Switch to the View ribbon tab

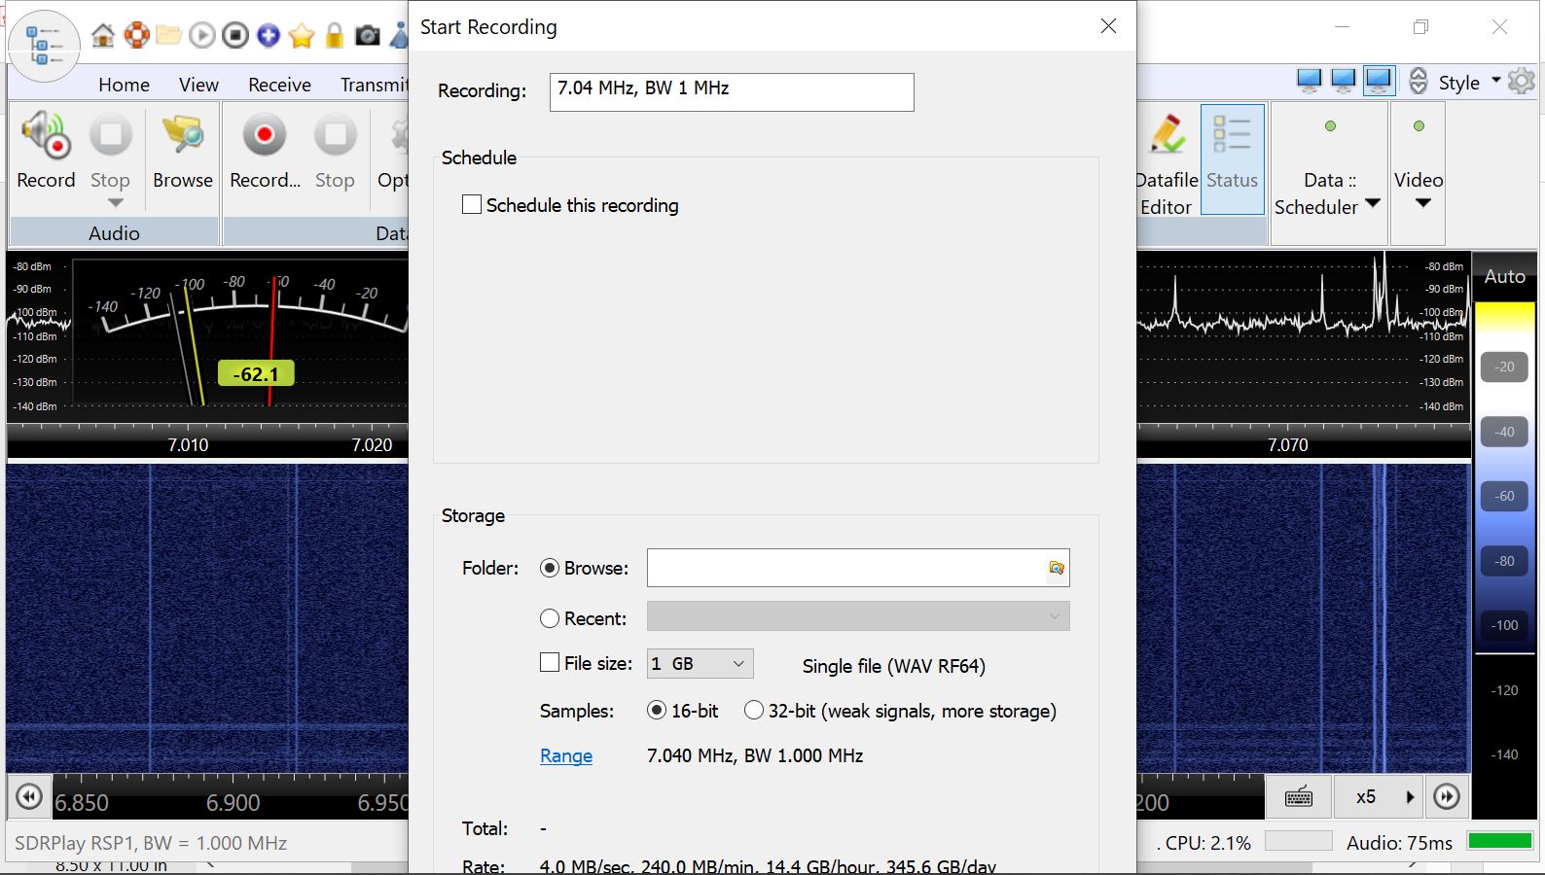pos(198,85)
